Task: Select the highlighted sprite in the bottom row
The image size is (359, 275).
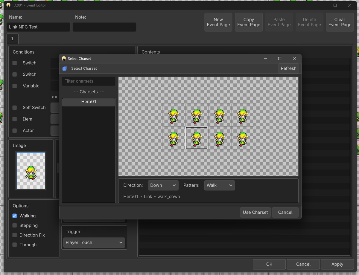Action: pos(197,138)
